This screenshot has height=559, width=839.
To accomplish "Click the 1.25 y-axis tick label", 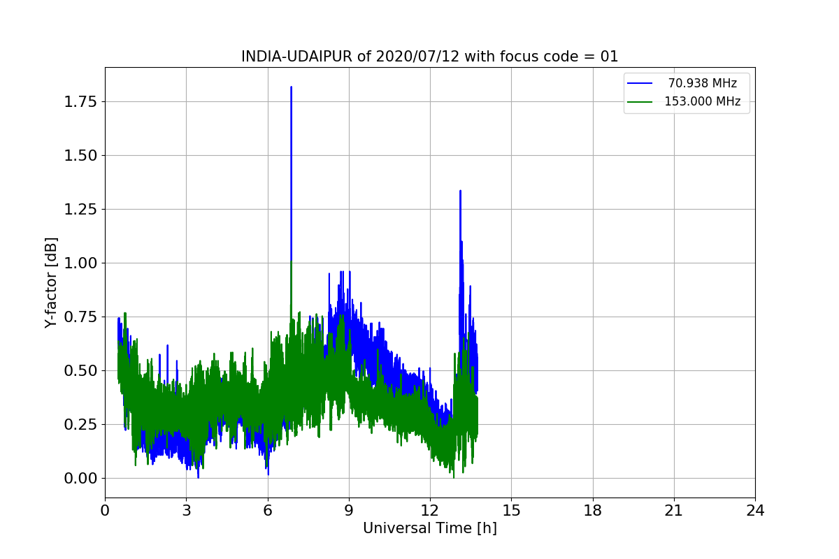I will (x=80, y=210).
